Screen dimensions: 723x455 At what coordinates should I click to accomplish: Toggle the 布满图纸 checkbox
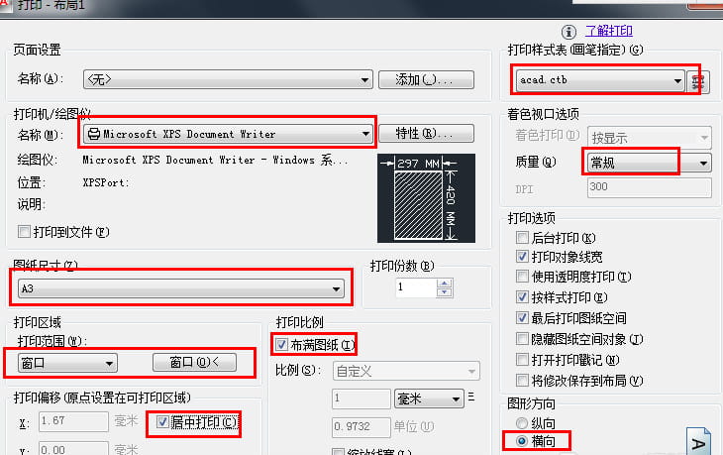281,344
